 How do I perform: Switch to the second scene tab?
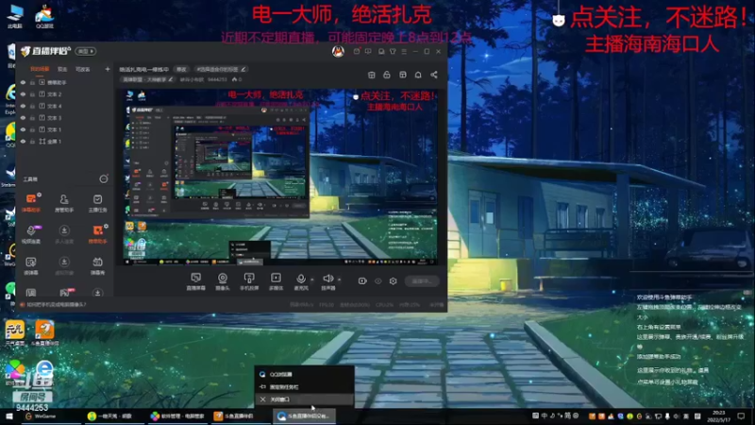click(62, 69)
